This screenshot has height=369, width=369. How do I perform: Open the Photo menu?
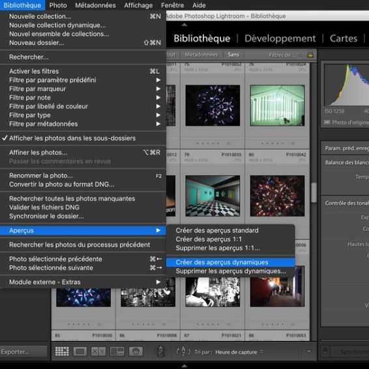click(58, 5)
